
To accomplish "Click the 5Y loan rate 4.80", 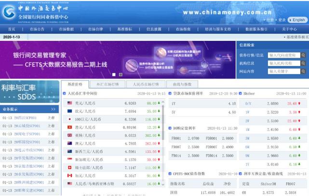I will (232, 112).
